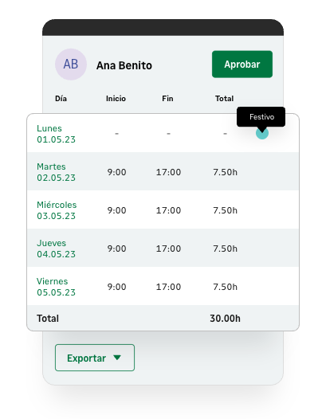Select the Lunes 01.05.23 date link
The height and width of the screenshot is (419, 322).
tap(56, 134)
